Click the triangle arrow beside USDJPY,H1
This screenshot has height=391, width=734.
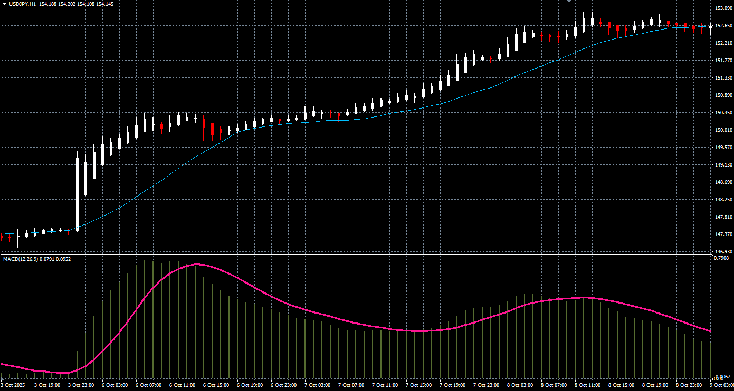(x=4, y=4)
